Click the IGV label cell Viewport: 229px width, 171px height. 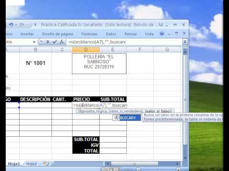[86, 145]
